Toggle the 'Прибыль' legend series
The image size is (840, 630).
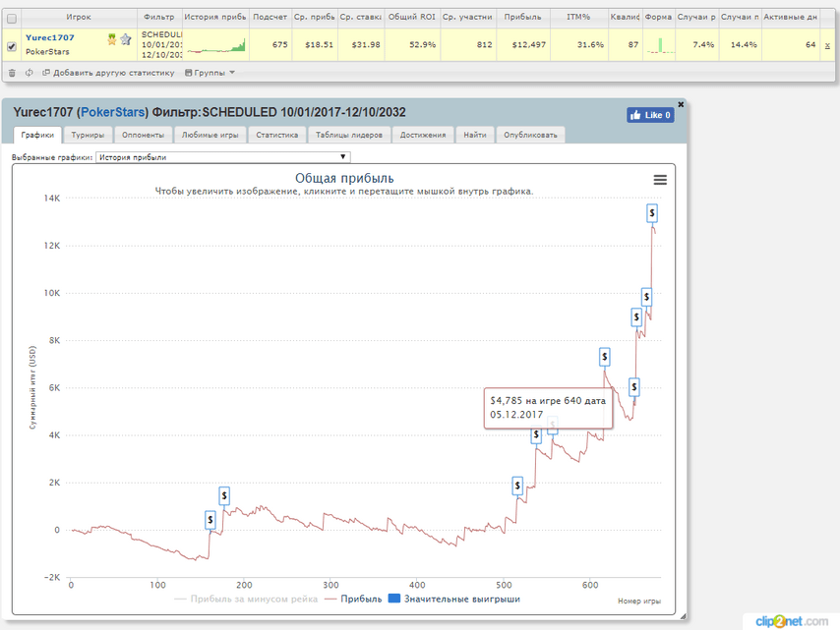pyautogui.click(x=353, y=599)
